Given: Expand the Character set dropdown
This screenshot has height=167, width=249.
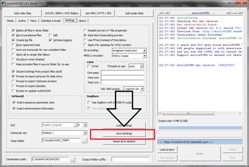Looking at the screenshot, I should tap(85, 133).
